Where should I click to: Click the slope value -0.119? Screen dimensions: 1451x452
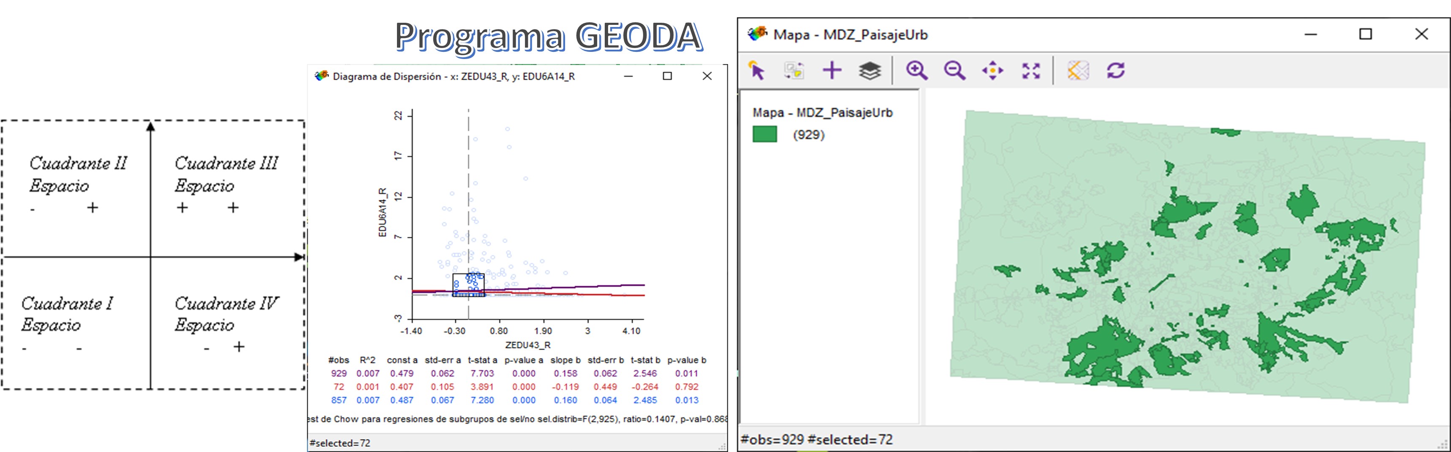565,387
